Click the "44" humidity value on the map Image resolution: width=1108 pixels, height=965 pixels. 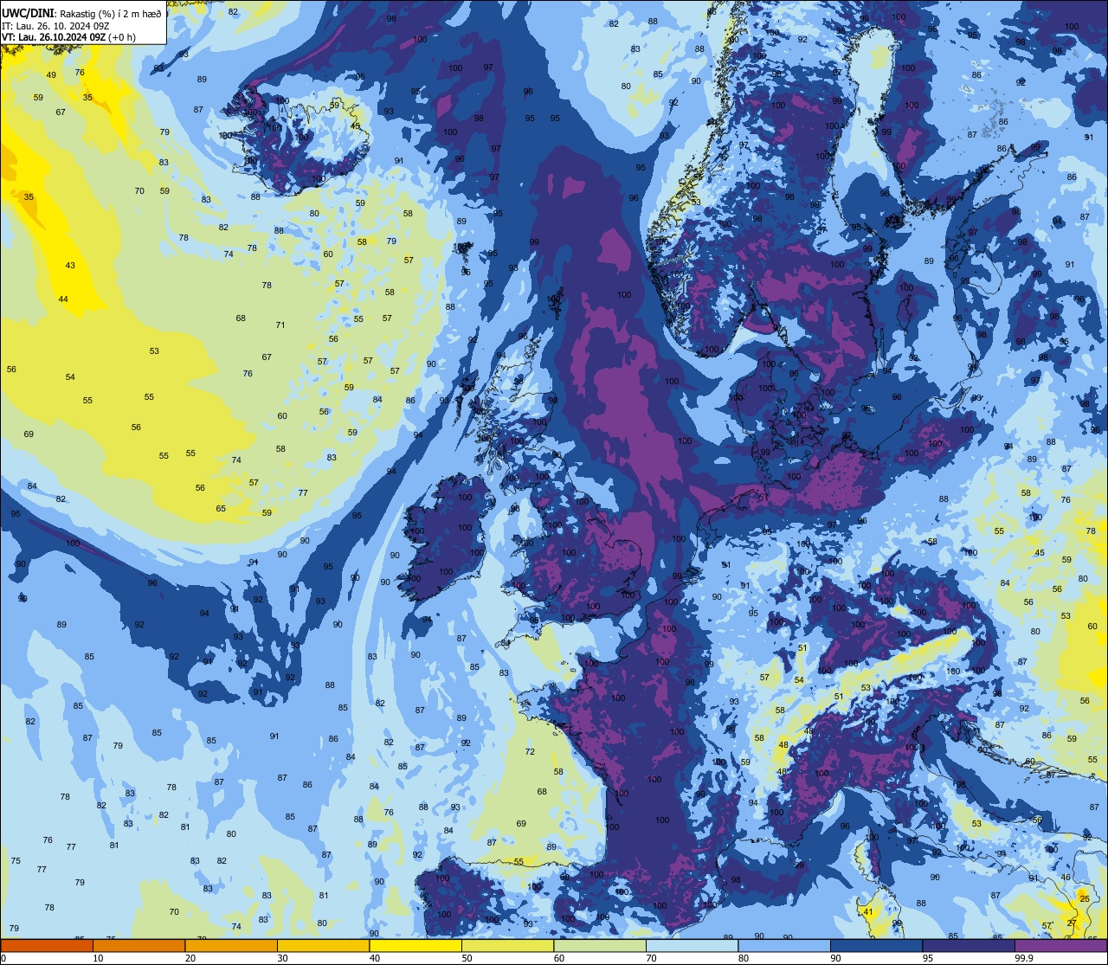[x=63, y=299]
